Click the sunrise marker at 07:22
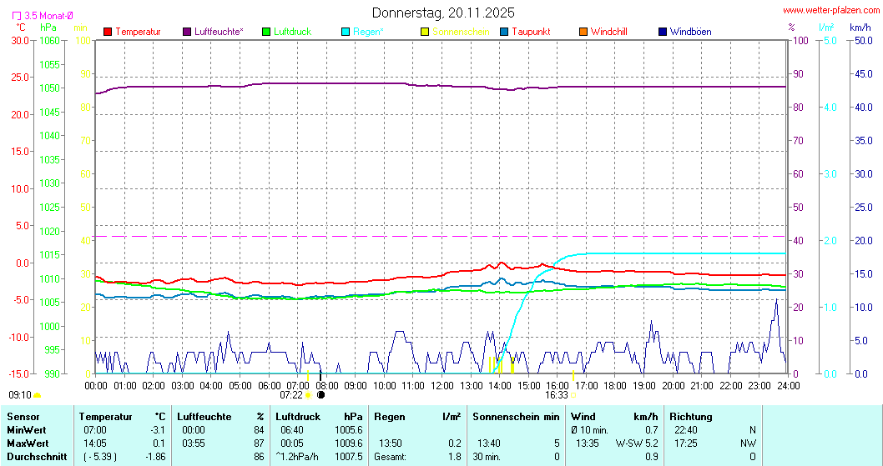 tap(308, 394)
